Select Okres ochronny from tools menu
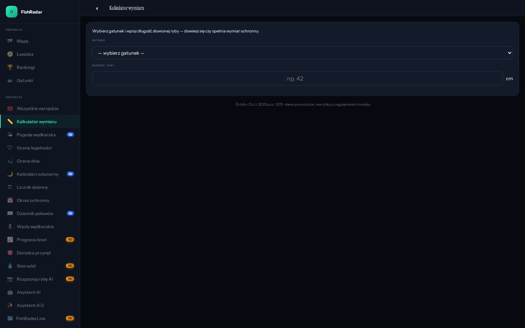This screenshot has width=525, height=328. point(33,200)
